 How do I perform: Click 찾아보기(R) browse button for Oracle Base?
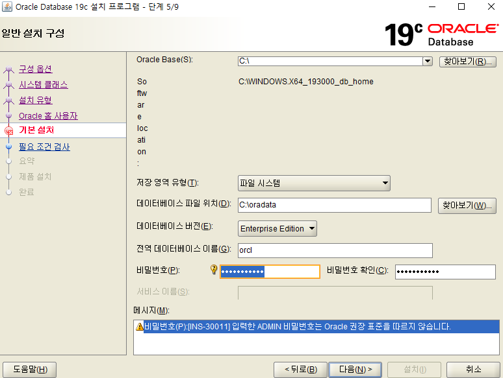(x=468, y=62)
